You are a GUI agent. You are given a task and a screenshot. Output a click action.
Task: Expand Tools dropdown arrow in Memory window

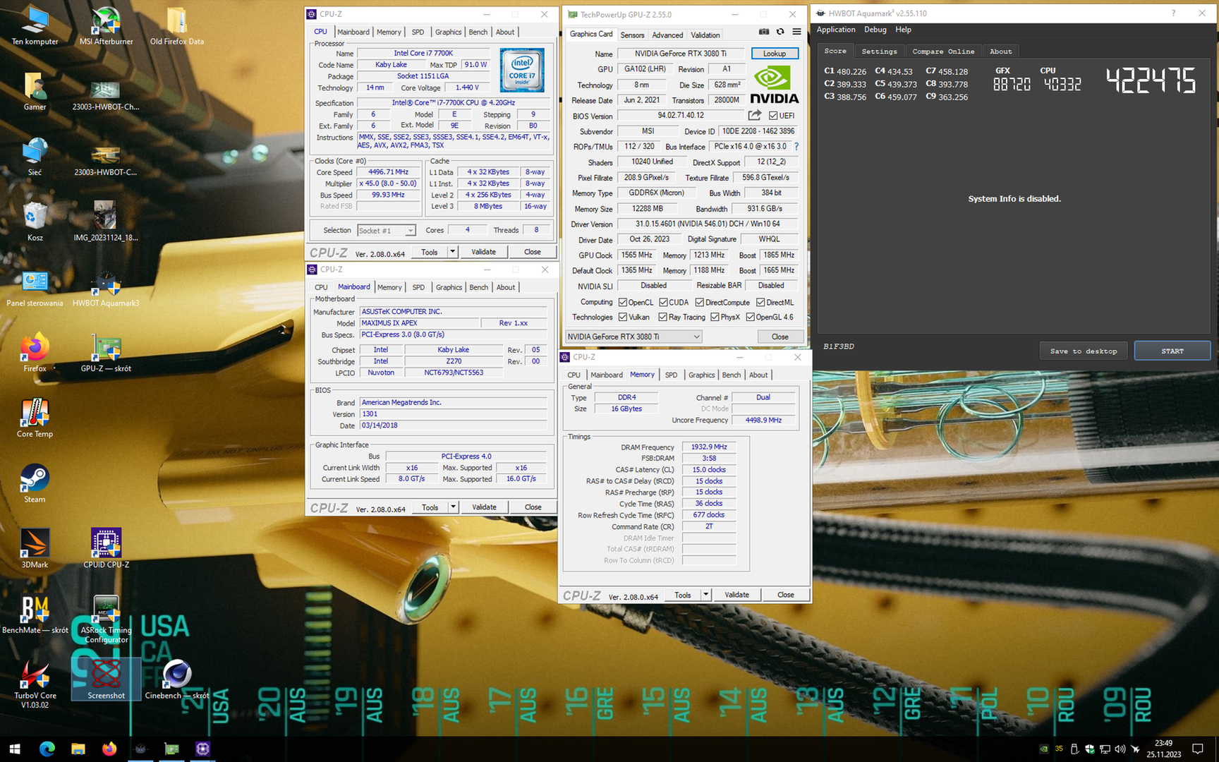click(x=705, y=594)
